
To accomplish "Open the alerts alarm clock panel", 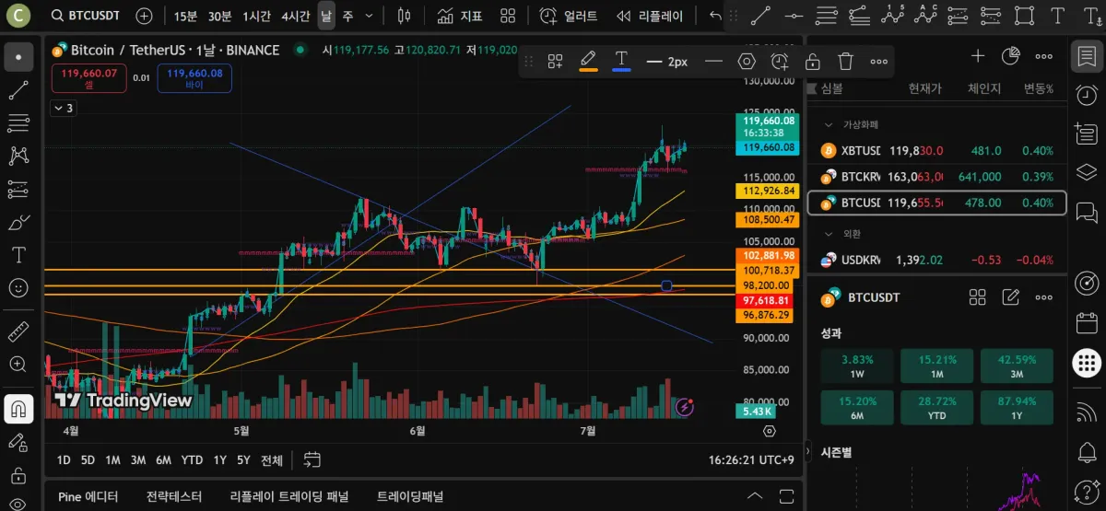I will coord(1087,95).
